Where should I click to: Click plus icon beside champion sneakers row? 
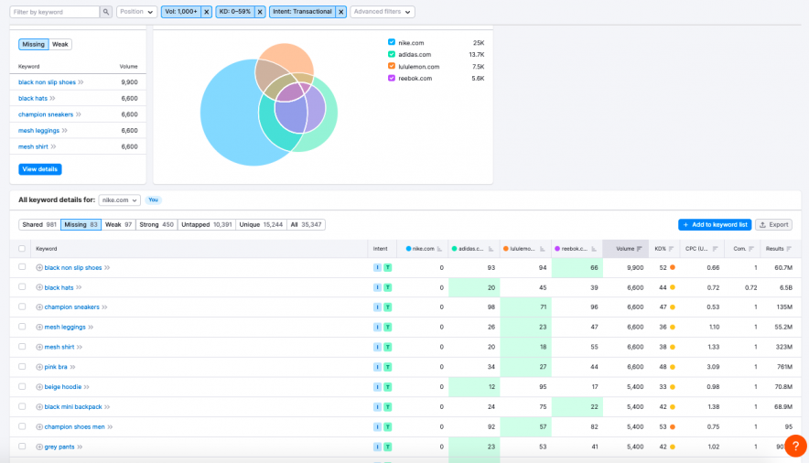(39, 307)
